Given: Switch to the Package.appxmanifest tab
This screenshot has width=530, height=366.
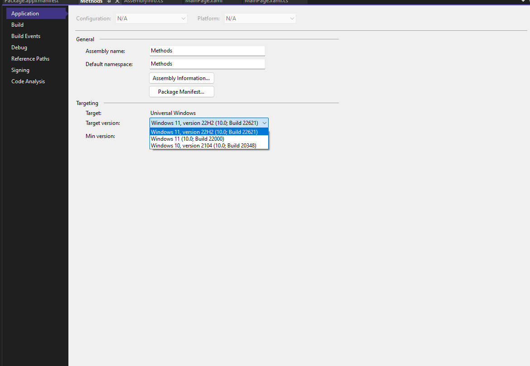Looking at the screenshot, I should click(31, 2).
